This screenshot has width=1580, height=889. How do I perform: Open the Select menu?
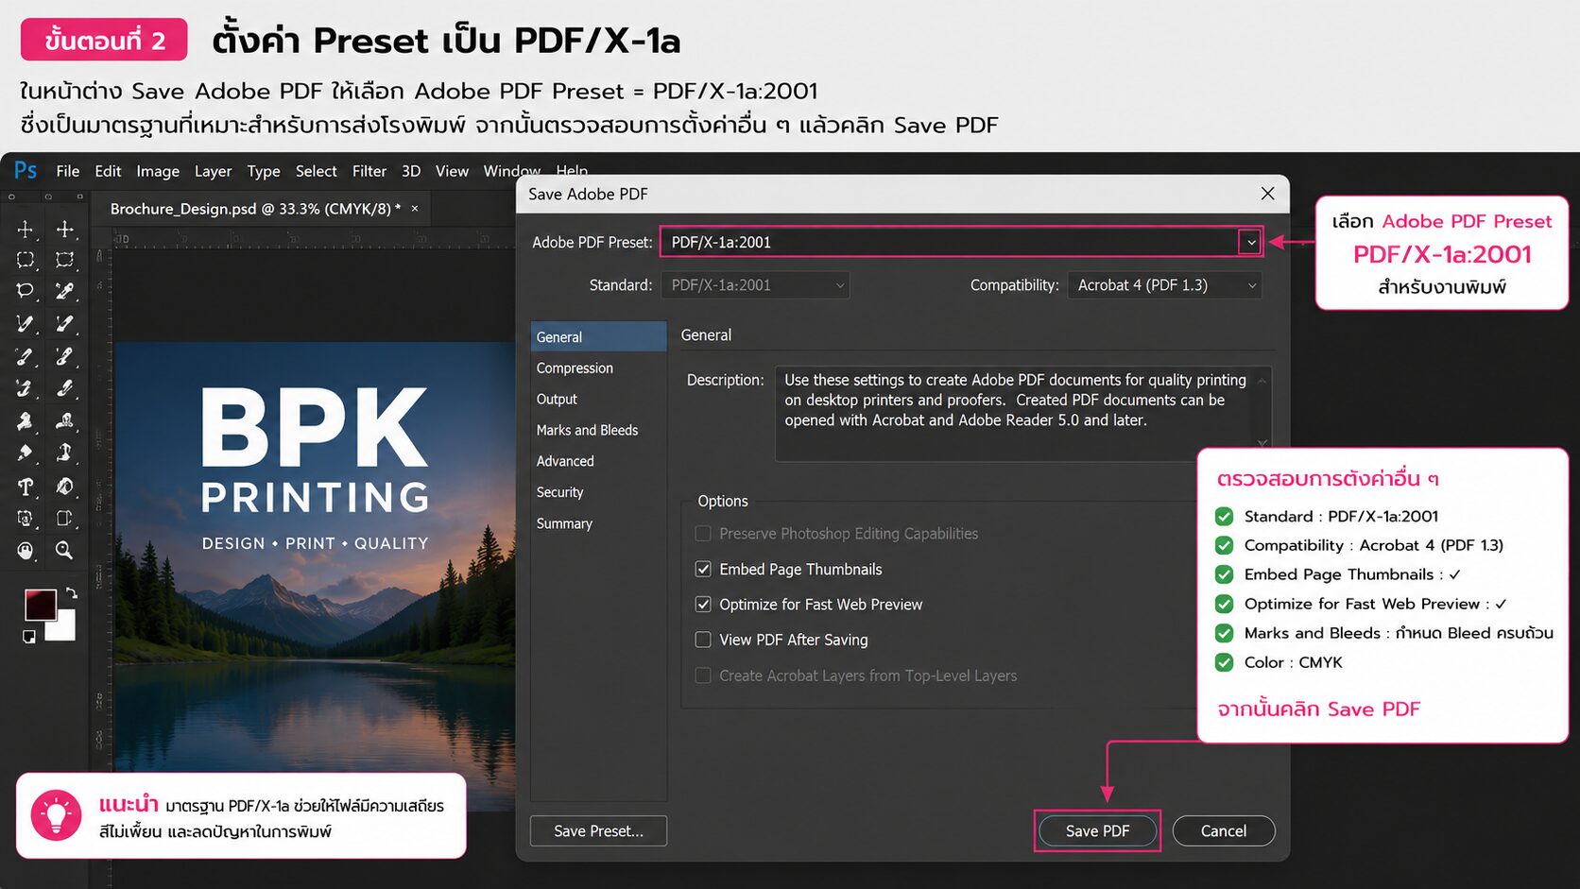(317, 171)
